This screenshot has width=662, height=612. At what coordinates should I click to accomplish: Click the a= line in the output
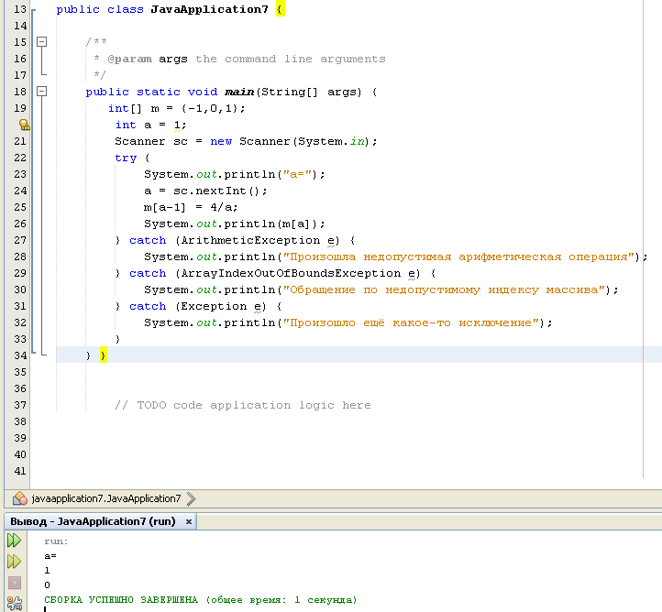point(50,556)
